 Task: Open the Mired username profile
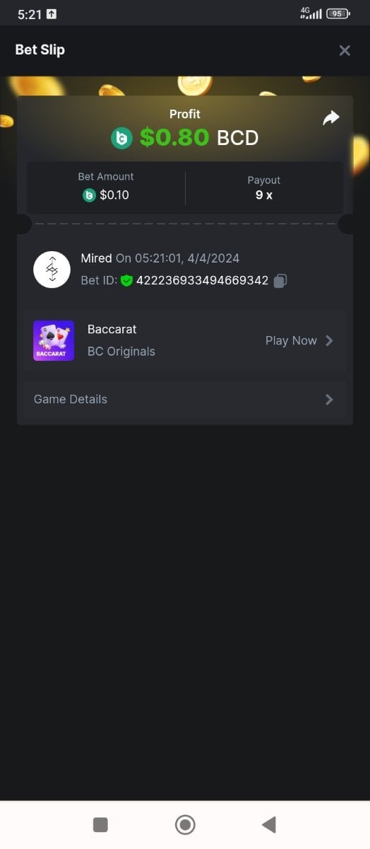(x=96, y=258)
